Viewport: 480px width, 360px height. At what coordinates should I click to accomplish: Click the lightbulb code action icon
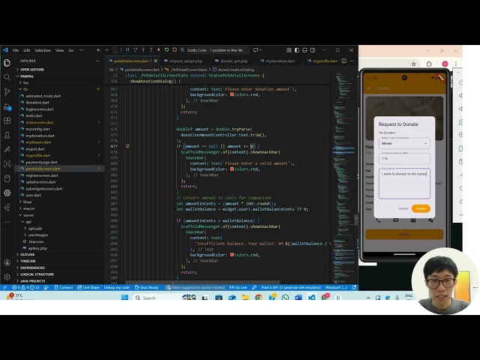click(127, 146)
